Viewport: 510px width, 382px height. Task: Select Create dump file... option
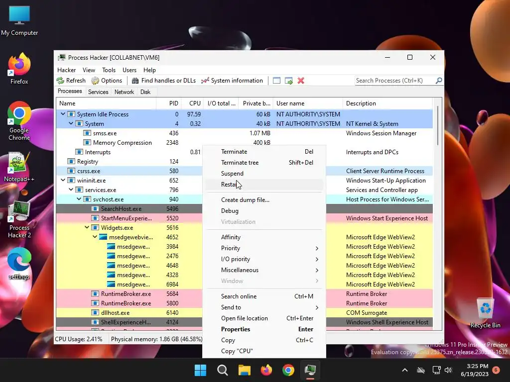[264, 200]
